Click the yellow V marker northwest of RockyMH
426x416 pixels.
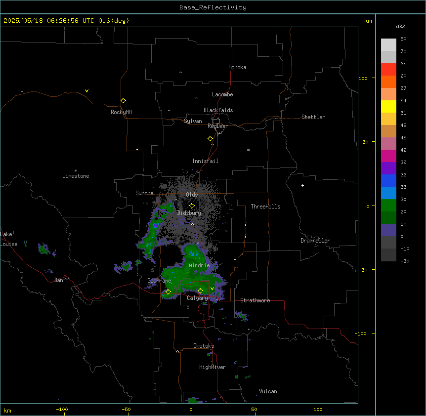(x=86, y=91)
